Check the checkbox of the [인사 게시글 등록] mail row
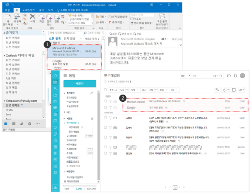Image resolution: width=252 pixels, height=195 pixels. pos(105,153)
